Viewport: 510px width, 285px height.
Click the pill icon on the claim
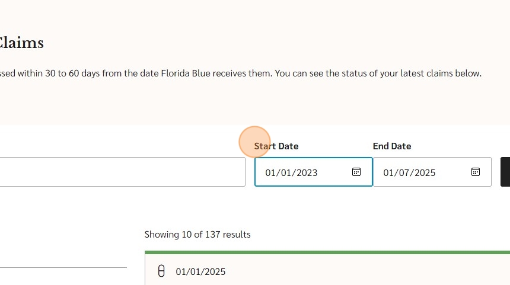click(161, 271)
